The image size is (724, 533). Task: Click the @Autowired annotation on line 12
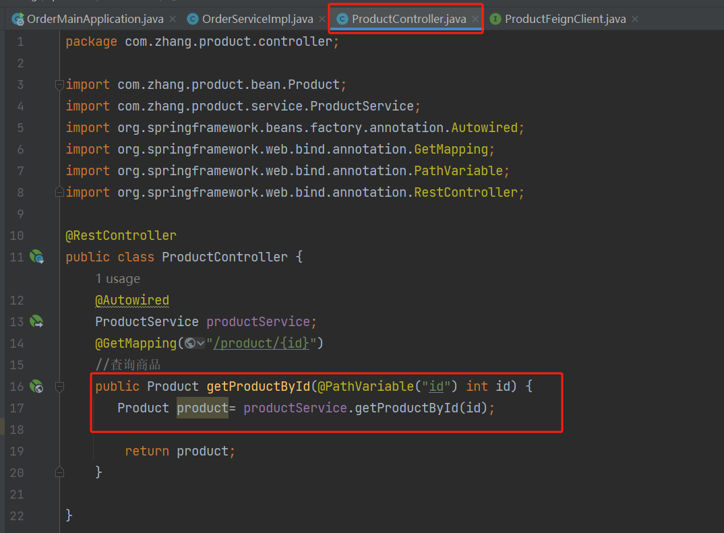click(x=132, y=301)
